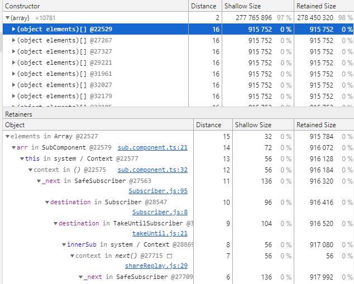Sort top table by Shallow Size header

tap(258, 6)
